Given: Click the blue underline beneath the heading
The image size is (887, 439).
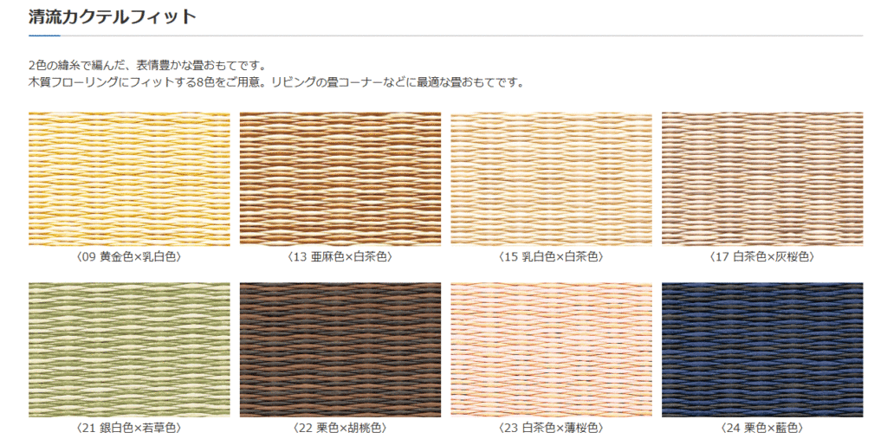Looking at the screenshot, I should (44, 36).
